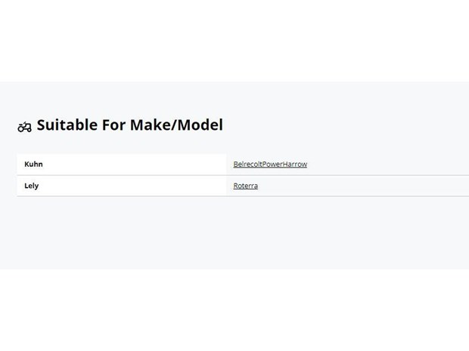Click empty white space in Kuhn cell
469x351 pixels.
[x=135, y=164]
